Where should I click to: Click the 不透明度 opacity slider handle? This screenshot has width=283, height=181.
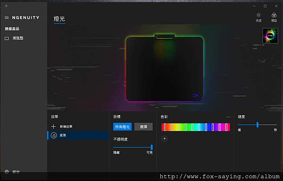pos(151,147)
